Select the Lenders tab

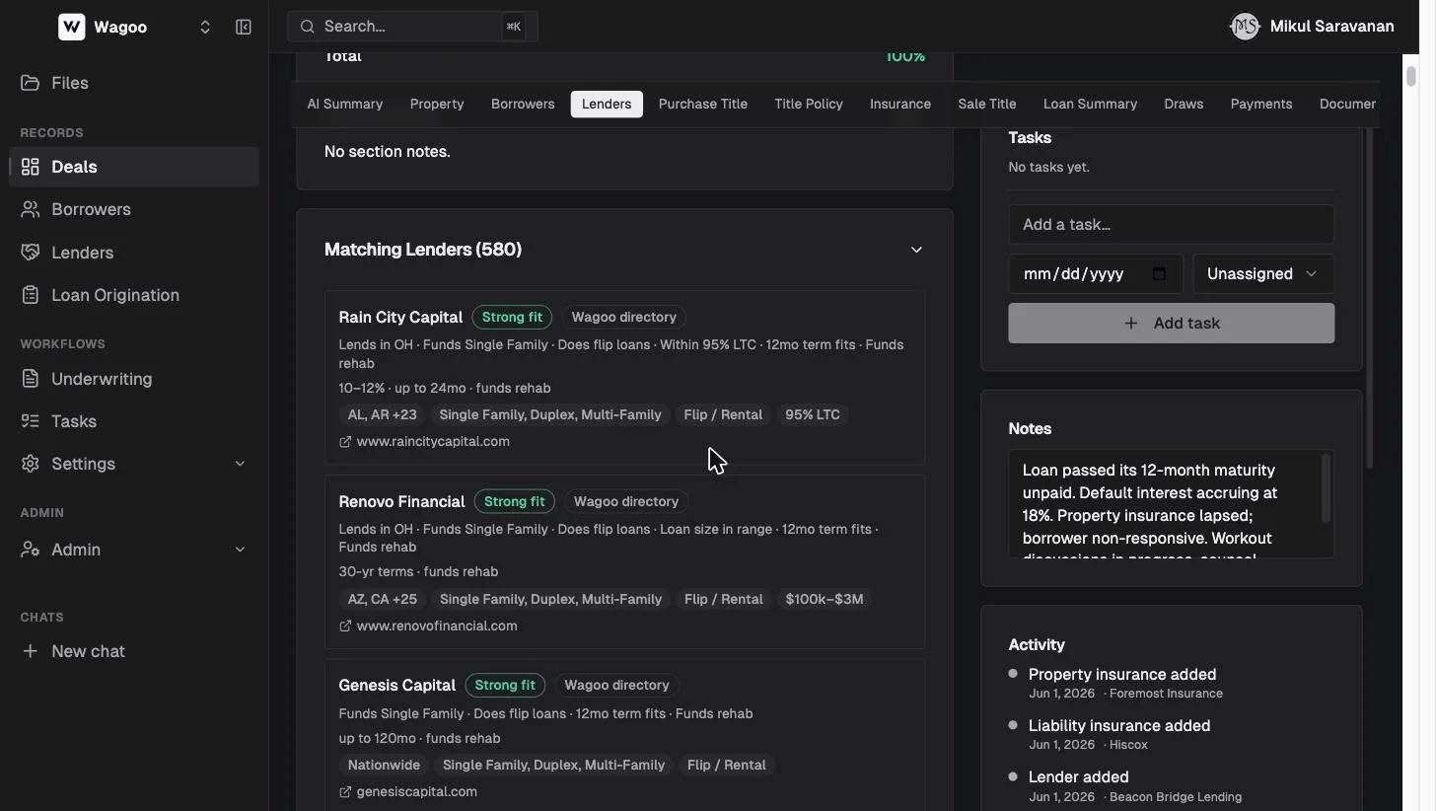(x=607, y=105)
